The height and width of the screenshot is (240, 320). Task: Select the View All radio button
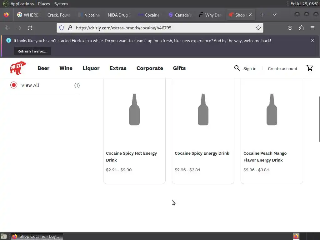pos(14,85)
